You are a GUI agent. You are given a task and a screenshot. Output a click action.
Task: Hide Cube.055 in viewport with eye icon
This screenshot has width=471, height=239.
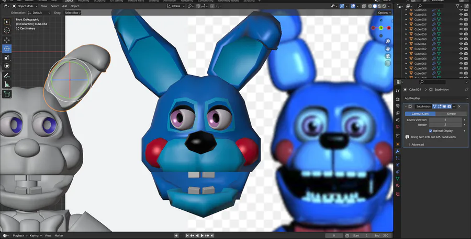click(461, 15)
